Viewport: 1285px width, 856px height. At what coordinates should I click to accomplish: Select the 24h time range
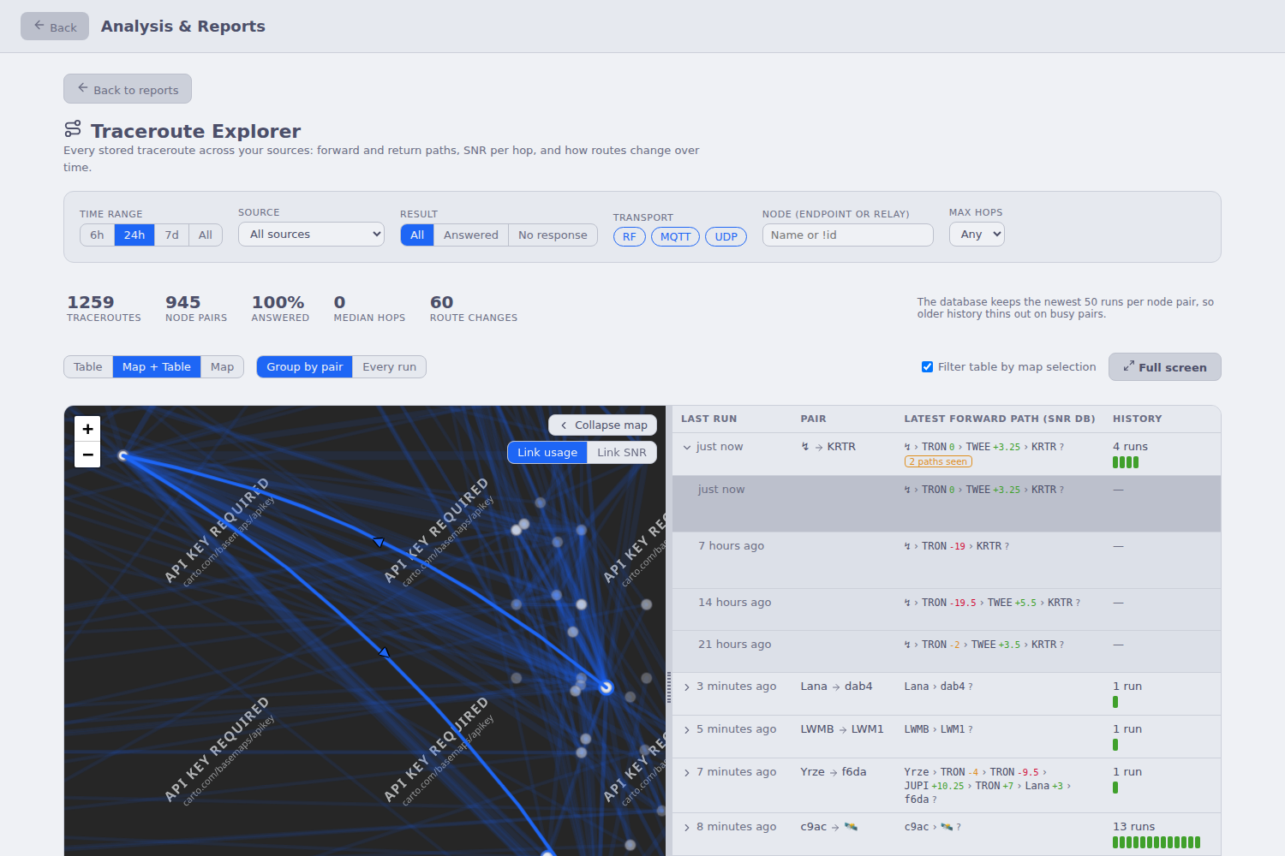pos(134,235)
